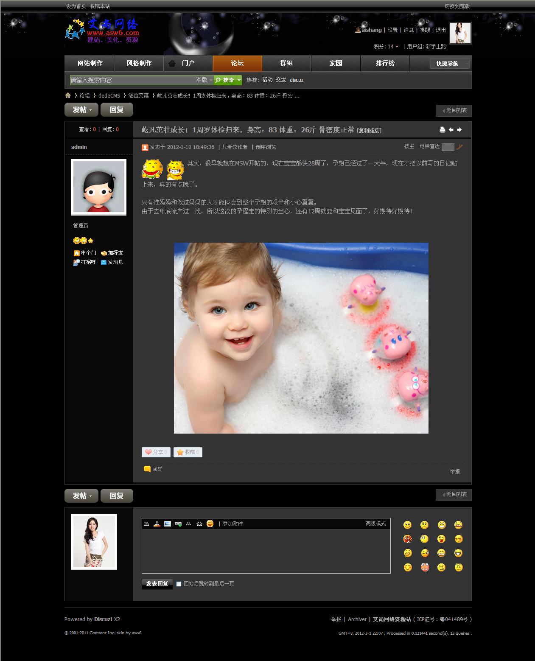Viewport: 535px width, 661px height.
Task: Click the 发表回复 submit reply button
Action: pyautogui.click(x=157, y=584)
